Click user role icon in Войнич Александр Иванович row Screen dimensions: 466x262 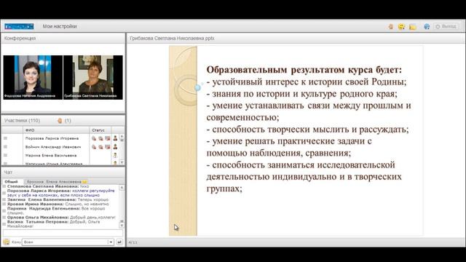coord(115,146)
